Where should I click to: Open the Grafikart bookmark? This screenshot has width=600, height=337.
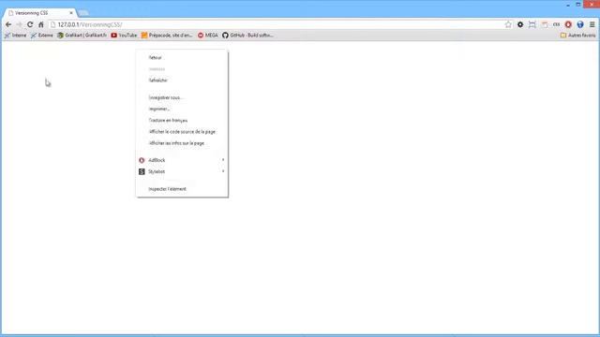pyautogui.click(x=82, y=36)
